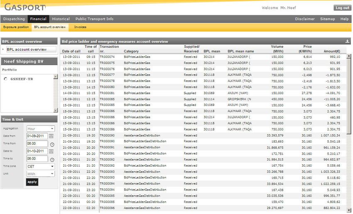The image size is (353, 214).
Task: Open the Time zone CET dropdown
Action: click(41, 166)
